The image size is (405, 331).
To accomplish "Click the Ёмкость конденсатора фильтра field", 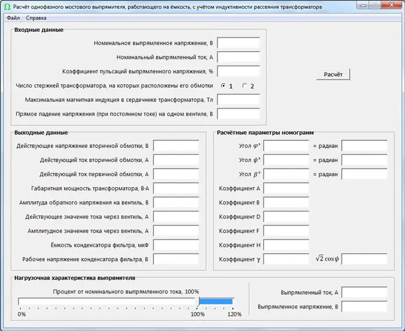I will point(176,245).
